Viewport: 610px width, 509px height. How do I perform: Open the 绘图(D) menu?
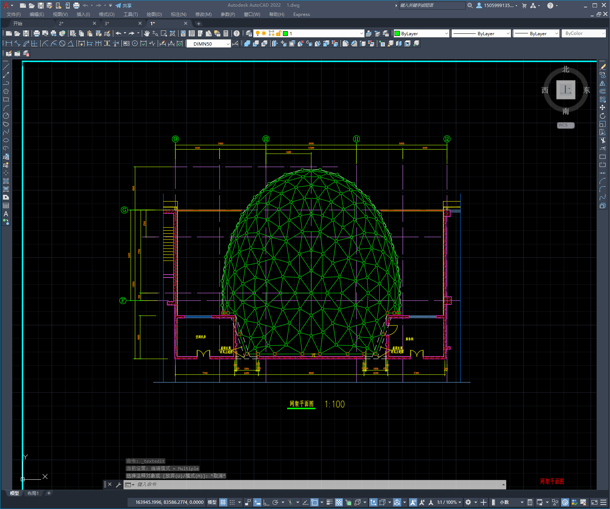(154, 14)
